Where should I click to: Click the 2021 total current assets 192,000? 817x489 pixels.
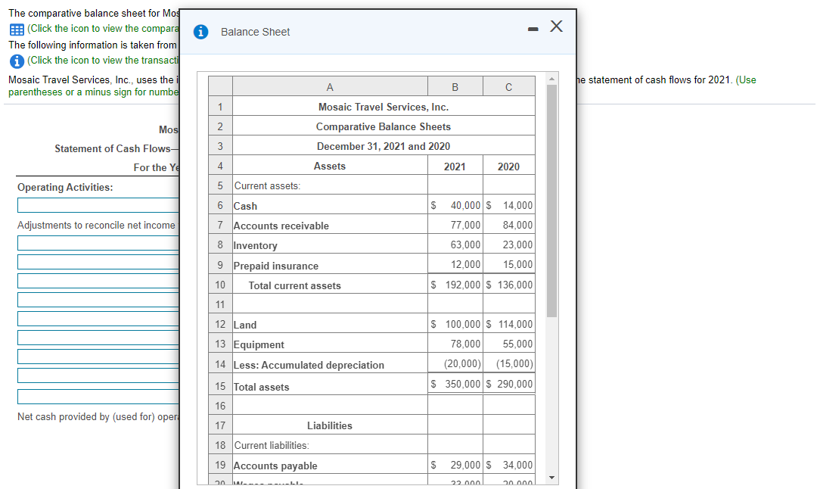pyautogui.click(x=463, y=285)
